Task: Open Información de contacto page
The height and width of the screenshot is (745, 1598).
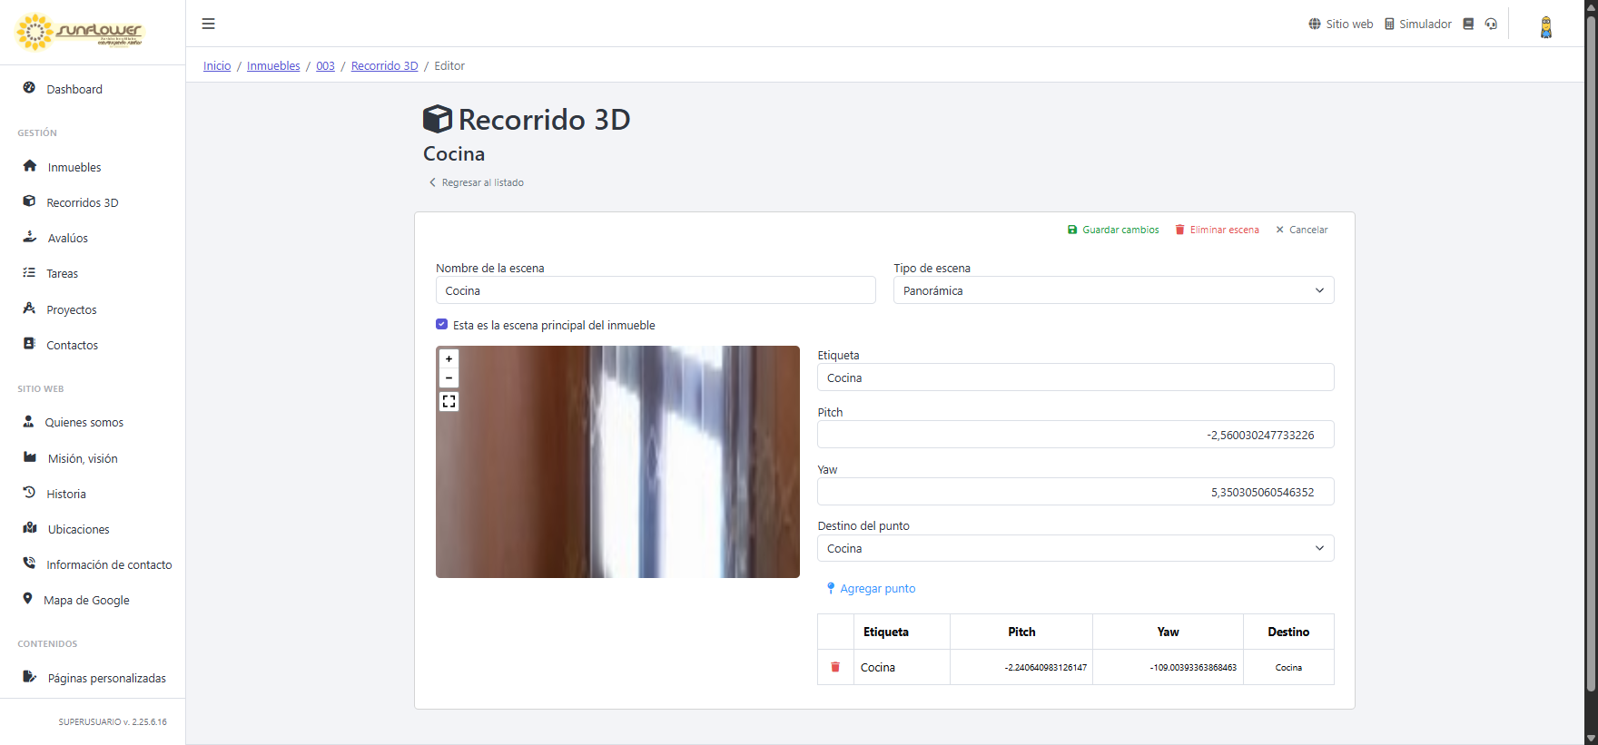Action: [x=109, y=564]
